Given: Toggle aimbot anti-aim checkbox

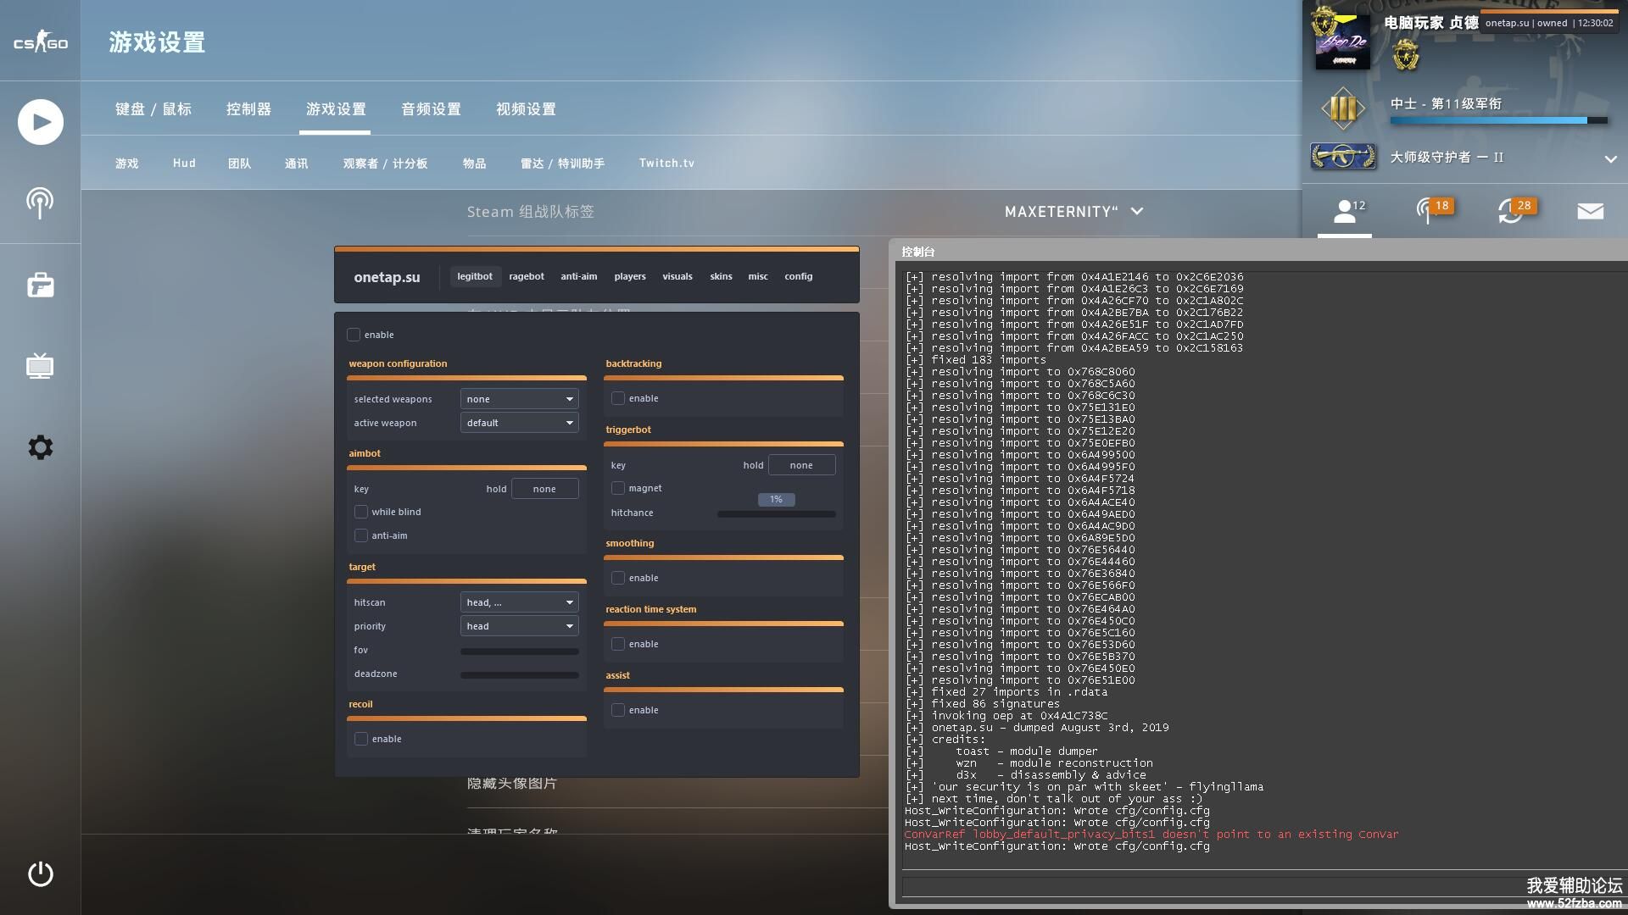Looking at the screenshot, I should (361, 535).
